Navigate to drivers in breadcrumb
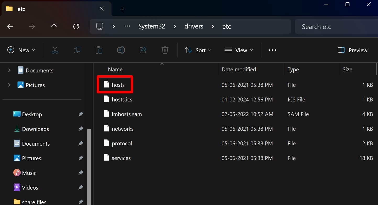Image resolution: width=378 pixels, height=205 pixels. 194,26
